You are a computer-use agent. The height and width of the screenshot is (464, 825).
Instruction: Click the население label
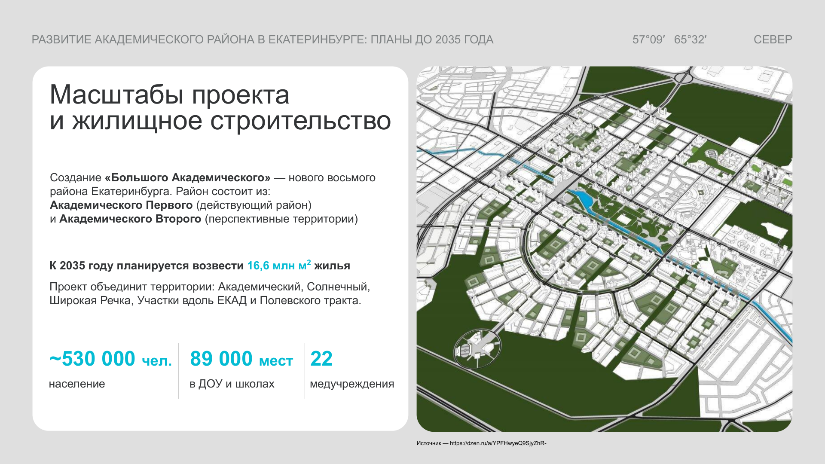click(77, 384)
